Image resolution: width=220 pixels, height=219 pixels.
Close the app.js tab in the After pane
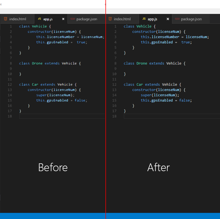click(168, 19)
